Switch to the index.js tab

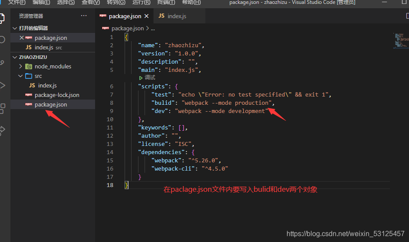click(179, 16)
